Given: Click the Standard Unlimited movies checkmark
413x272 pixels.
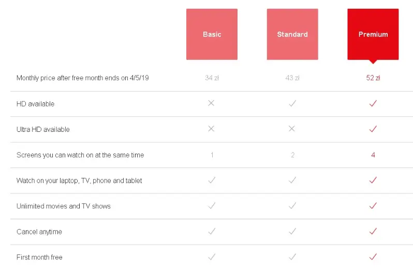Looking at the screenshot, I should tap(292, 206).
